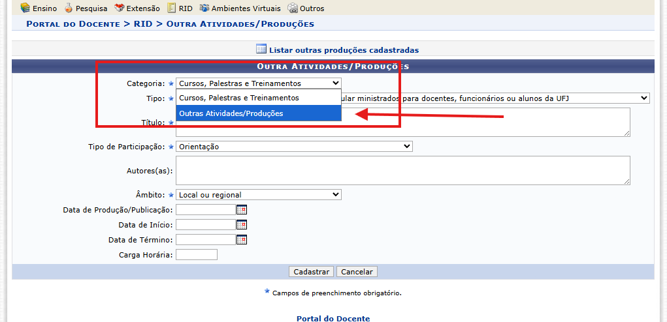Open Listar outras produções cadastradas link
This screenshot has height=322, width=667.
(344, 50)
